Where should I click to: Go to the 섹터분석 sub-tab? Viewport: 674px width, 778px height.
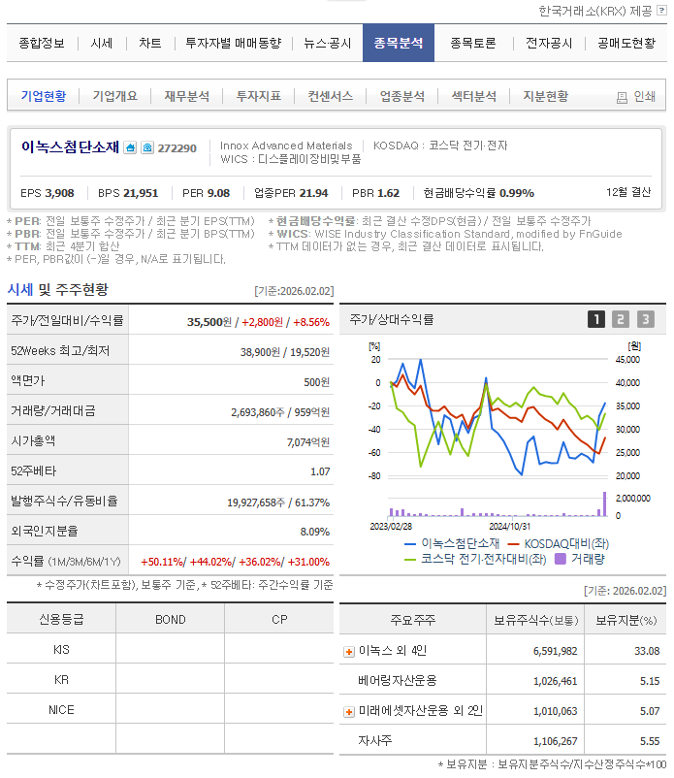[x=473, y=96]
